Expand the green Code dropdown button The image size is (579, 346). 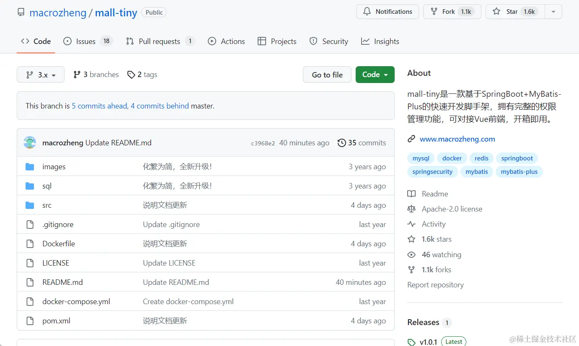coord(375,75)
